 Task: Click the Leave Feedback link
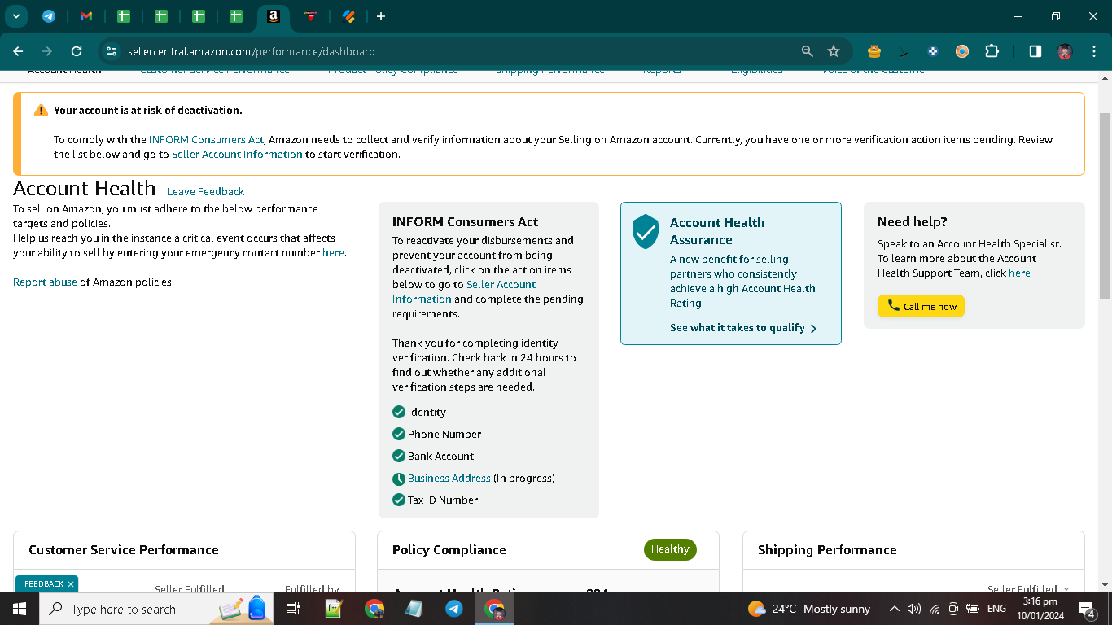pos(205,191)
